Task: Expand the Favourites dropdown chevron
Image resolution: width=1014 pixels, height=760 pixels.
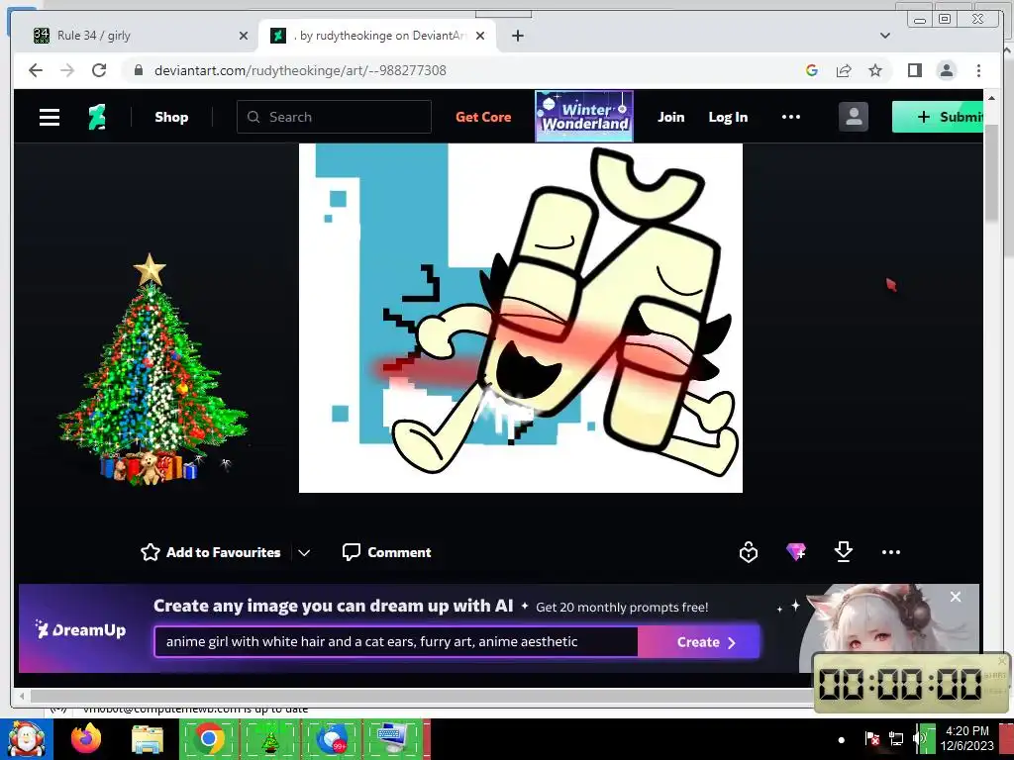Action: tap(304, 553)
